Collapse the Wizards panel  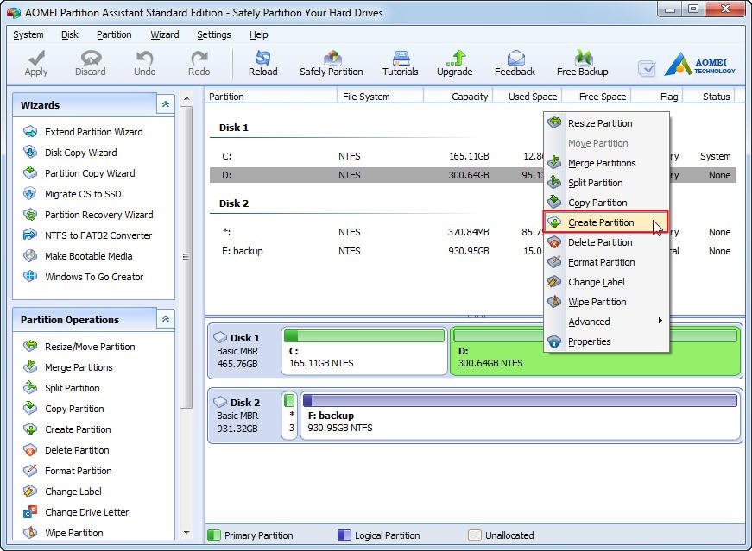click(166, 104)
